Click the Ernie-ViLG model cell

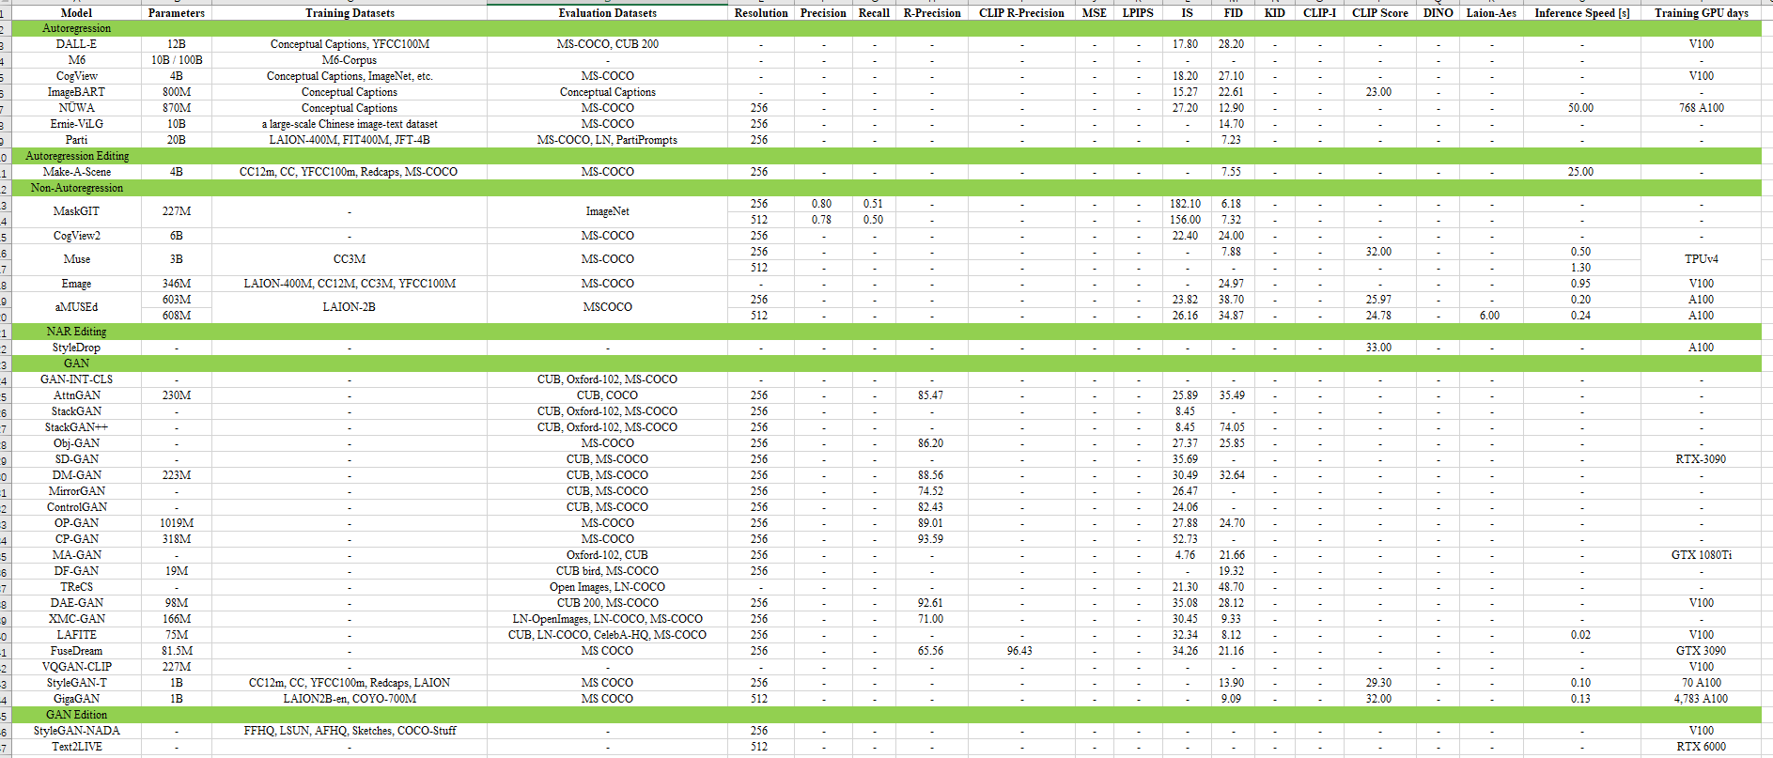tap(77, 124)
